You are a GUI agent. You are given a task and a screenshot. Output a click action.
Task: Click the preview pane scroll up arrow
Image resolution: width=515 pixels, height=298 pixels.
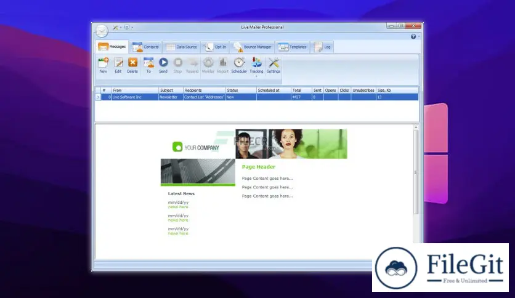point(416,127)
